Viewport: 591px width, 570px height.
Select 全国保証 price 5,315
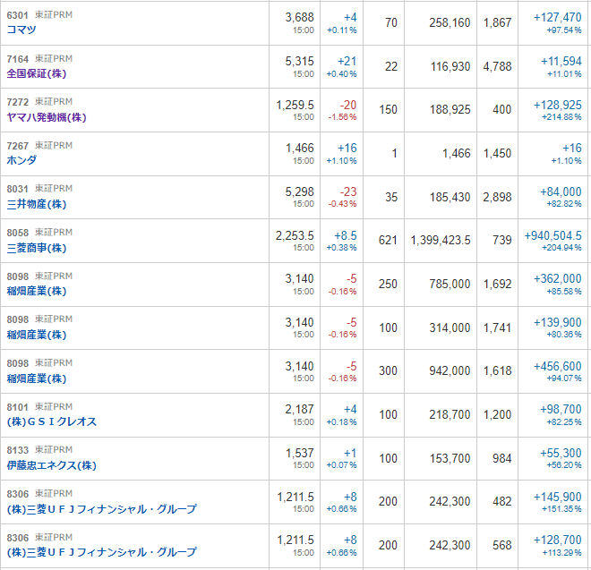pos(299,61)
